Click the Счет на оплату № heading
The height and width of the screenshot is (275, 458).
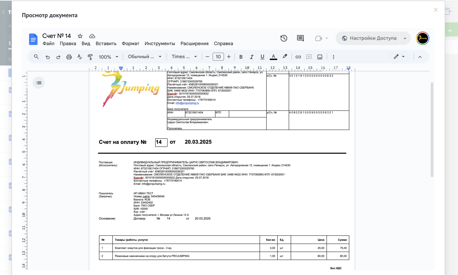123,142
